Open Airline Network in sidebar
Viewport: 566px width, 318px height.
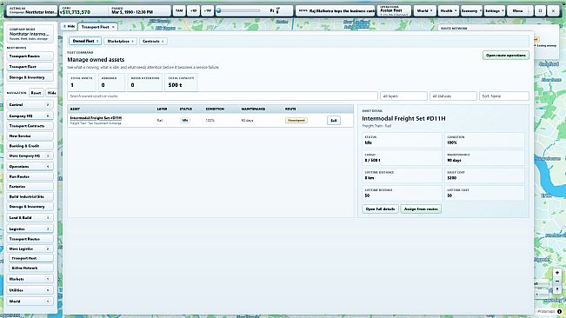coord(31,268)
